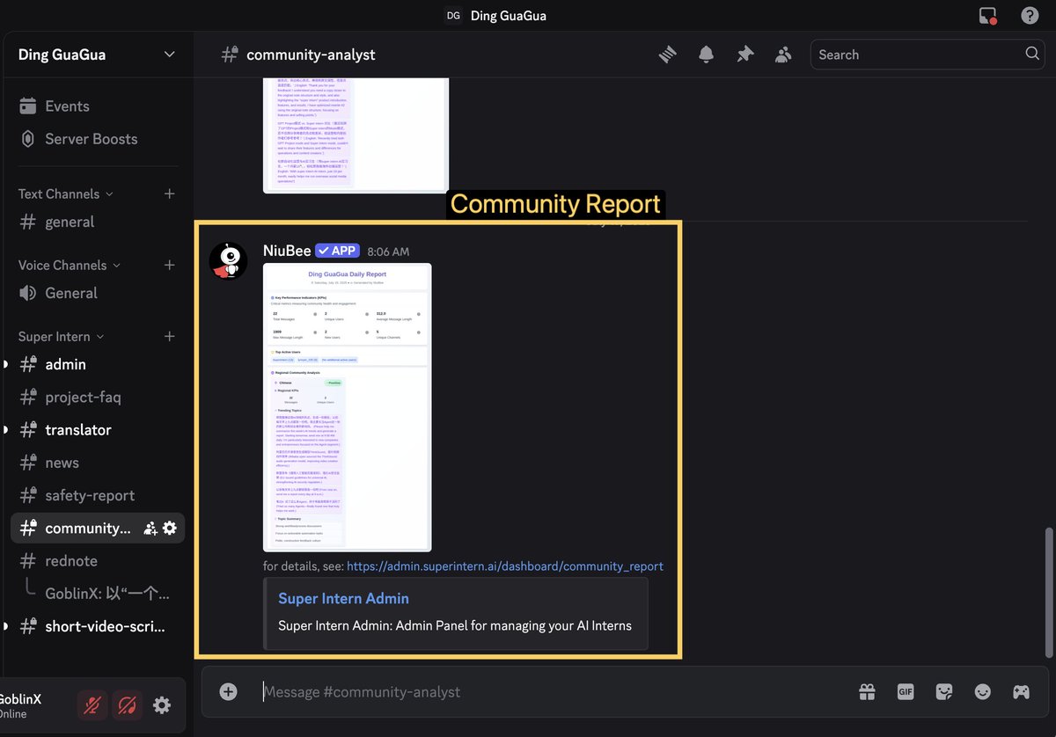This screenshot has height=737, width=1056.
Task: Show pinned messages pin icon
Action: click(744, 55)
